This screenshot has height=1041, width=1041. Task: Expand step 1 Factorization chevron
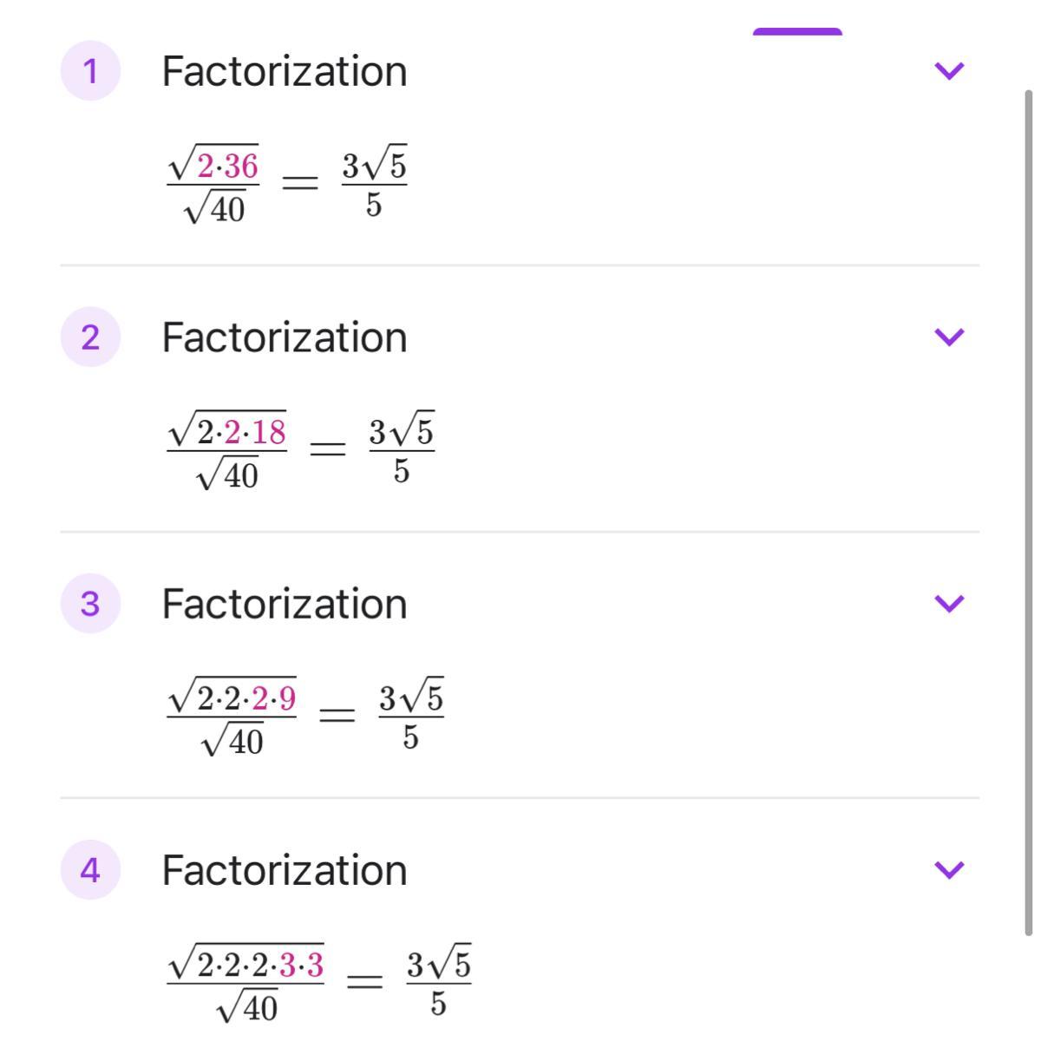tap(949, 70)
